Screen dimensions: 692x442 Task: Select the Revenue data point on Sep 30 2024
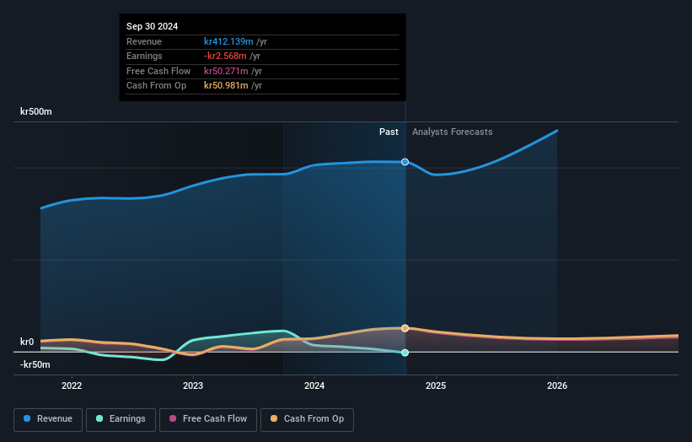[x=405, y=162]
